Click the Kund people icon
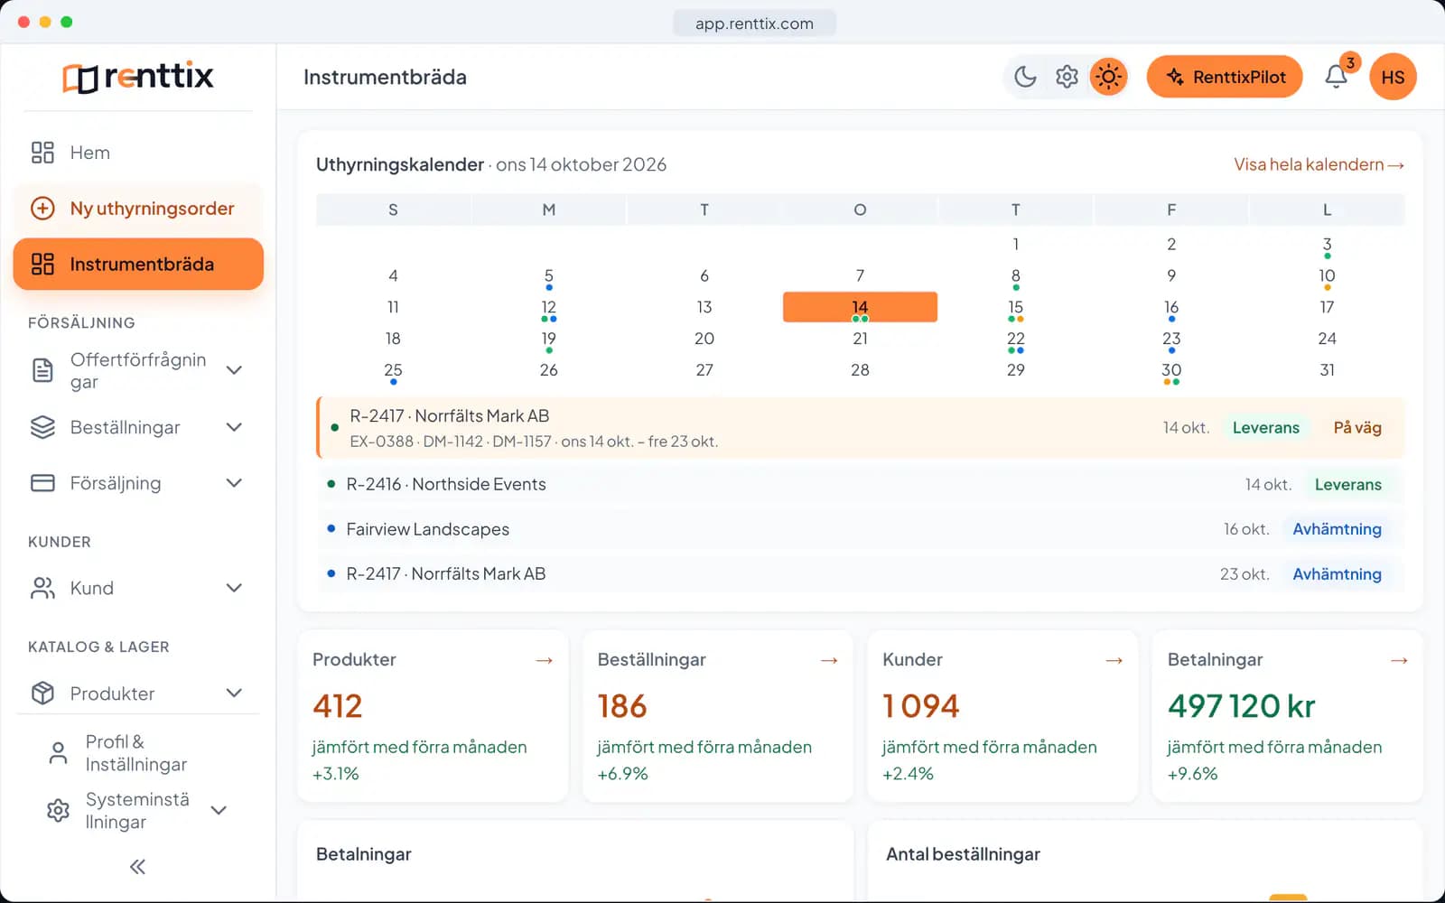The height and width of the screenshot is (903, 1445). point(42,588)
